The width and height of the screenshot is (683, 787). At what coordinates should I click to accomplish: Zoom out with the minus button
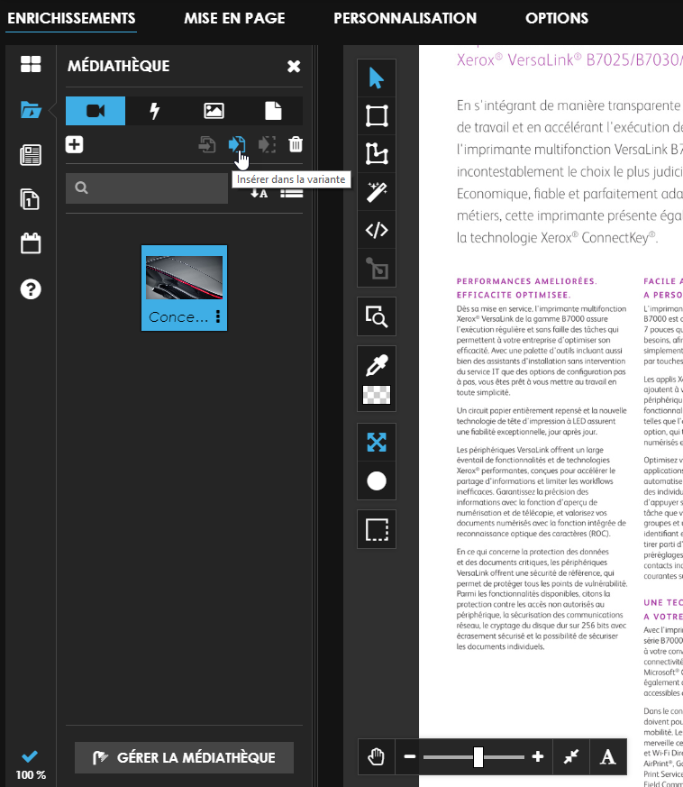tap(409, 756)
